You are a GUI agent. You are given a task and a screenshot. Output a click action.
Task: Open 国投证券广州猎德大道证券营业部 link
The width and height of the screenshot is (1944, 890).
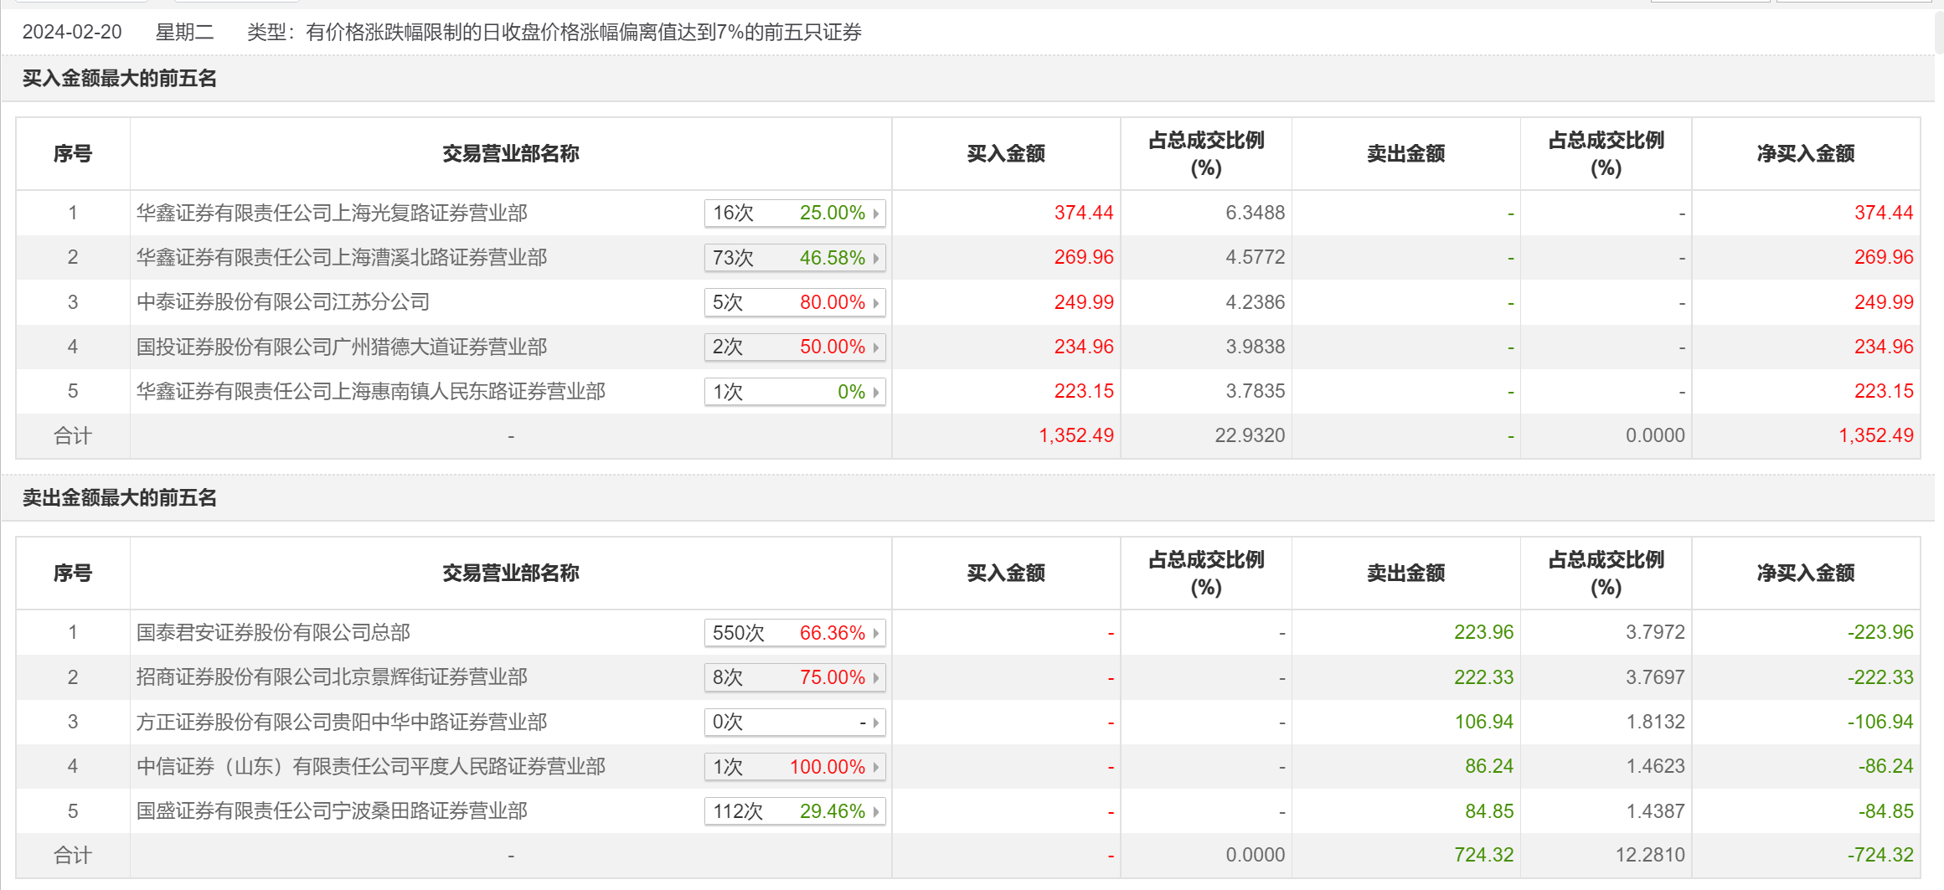pos(341,347)
